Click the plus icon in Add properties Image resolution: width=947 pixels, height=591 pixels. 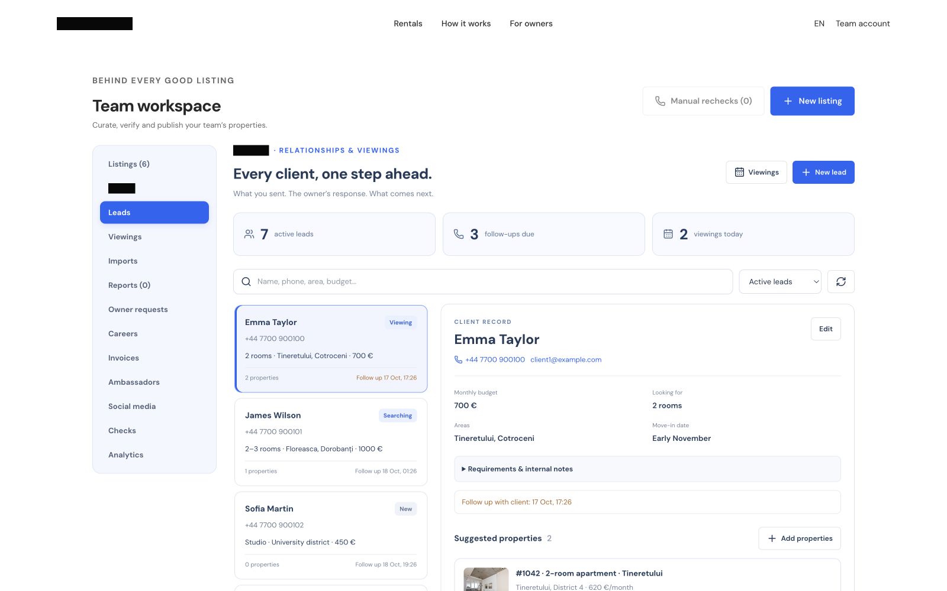[772, 538]
